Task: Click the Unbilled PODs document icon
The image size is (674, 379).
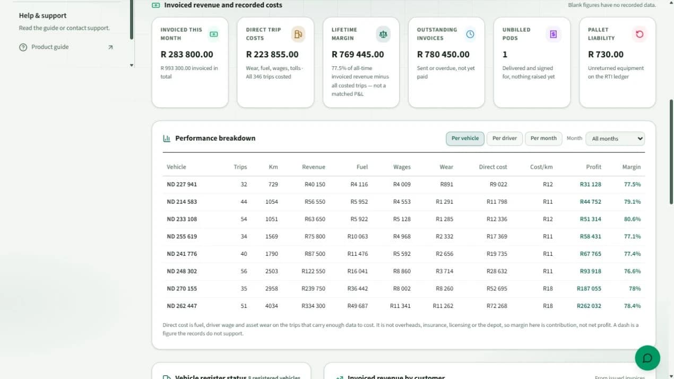Action: pyautogui.click(x=554, y=34)
